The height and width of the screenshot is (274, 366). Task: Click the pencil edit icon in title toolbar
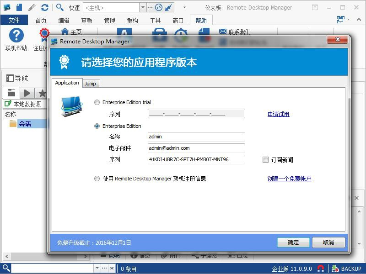click(32, 7)
